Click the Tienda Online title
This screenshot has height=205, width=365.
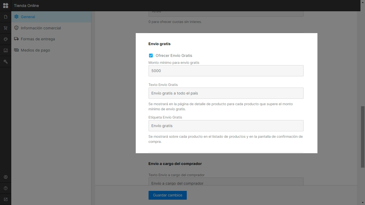tap(26, 6)
